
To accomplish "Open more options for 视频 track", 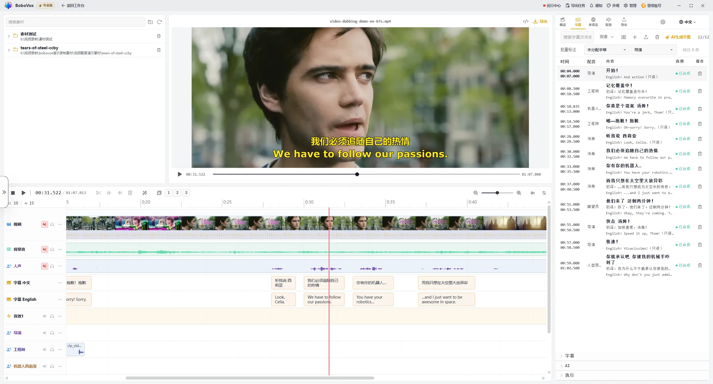I will point(60,224).
